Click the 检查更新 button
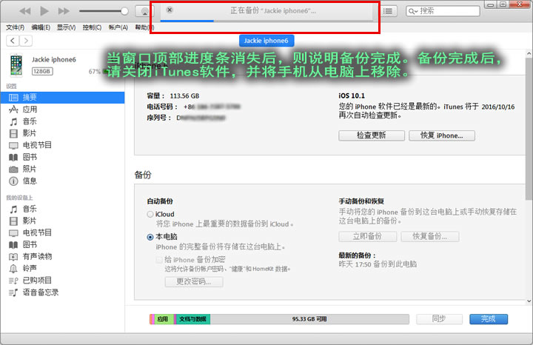Image resolution: width=533 pixels, height=345 pixels. (372, 135)
